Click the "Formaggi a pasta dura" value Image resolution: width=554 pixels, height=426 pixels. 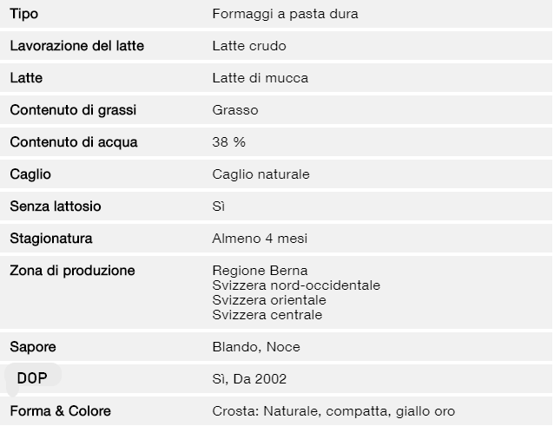(285, 14)
